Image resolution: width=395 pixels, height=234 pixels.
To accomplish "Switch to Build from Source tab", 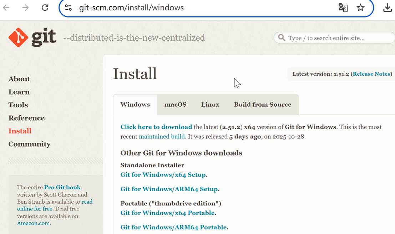I will pyautogui.click(x=263, y=105).
